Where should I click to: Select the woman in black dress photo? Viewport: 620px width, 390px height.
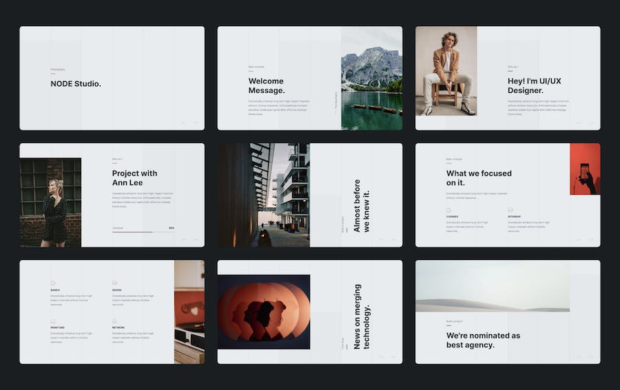50,202
